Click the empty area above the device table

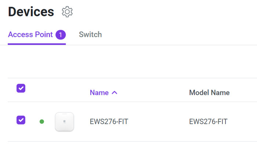click(128, 62)
